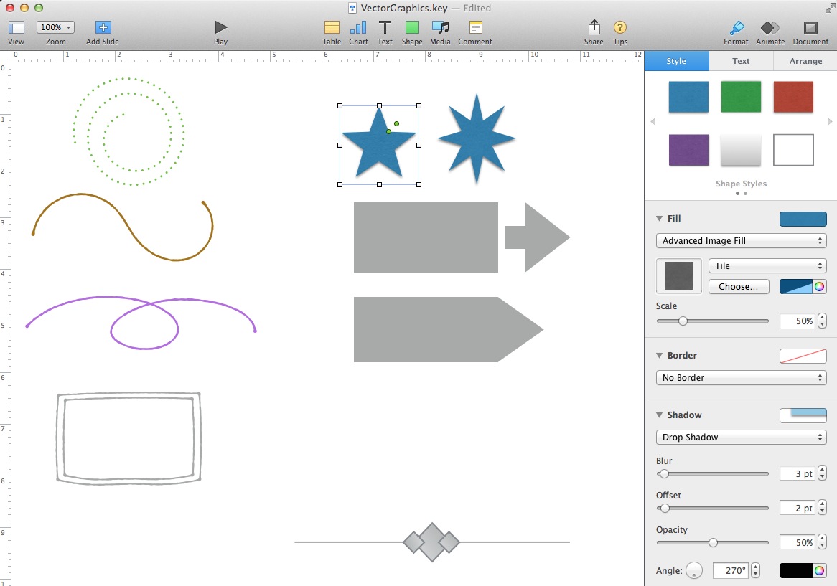
Task: Switch to the Style tab
Action: (x=676, y=61)
